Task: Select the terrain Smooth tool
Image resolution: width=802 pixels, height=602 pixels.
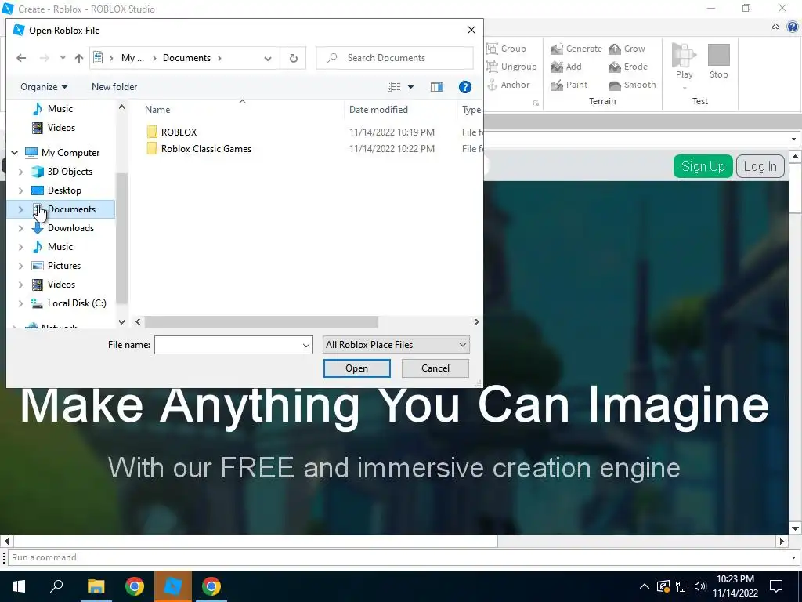Action: coord(632,85)
